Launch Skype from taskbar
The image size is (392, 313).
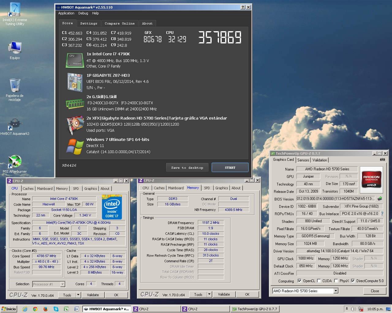tap(56, 309)
